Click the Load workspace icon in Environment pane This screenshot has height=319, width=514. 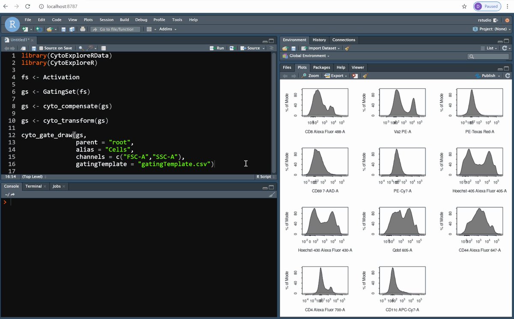285,48
